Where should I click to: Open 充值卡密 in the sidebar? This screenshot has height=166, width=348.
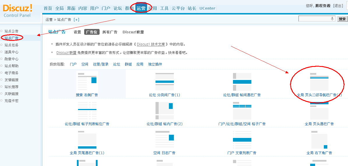[11, 101]
